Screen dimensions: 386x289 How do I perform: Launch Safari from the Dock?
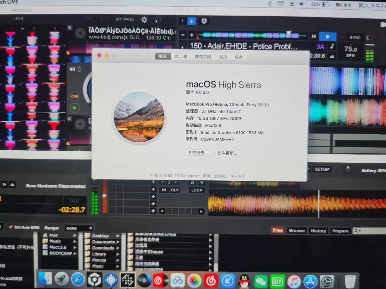tap(78, 280)
